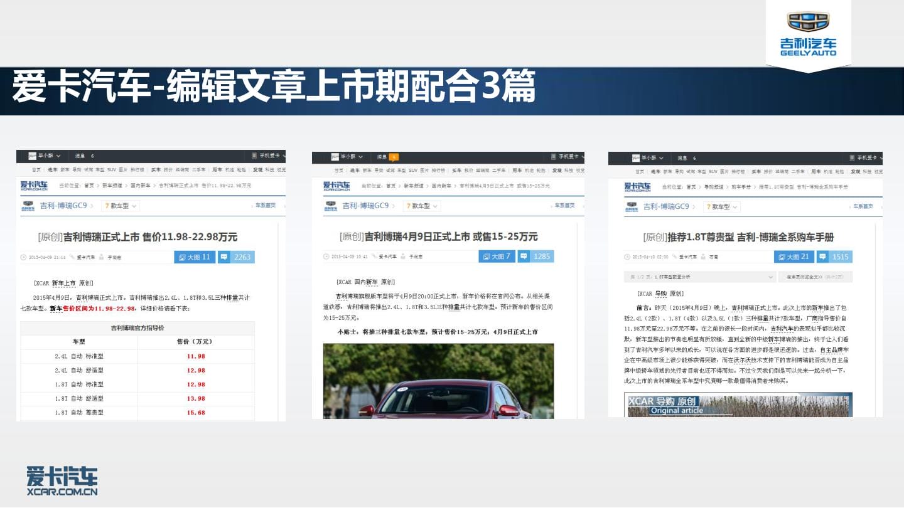Select SUV in the 4月9日 article nav bar
Screen dimensions: 904x508
click(x=413, y=170)
